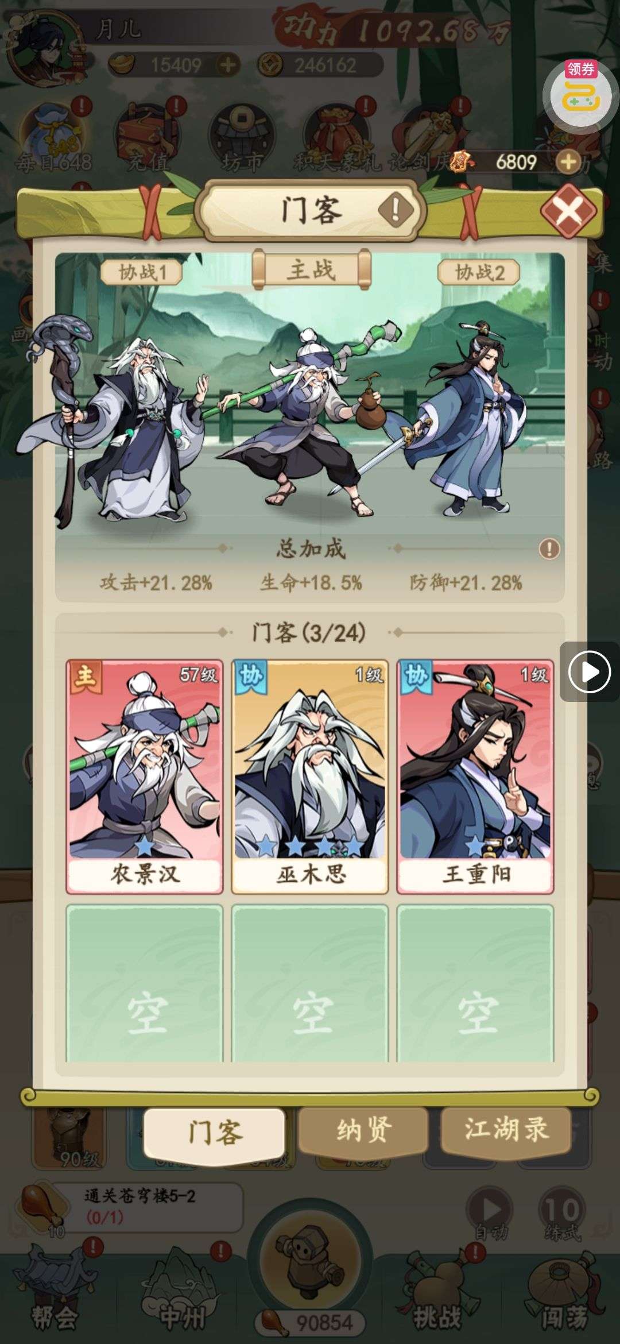Tap the 协战2 slot label
This screenshot has height=1344, width=620.
[x=479, y=272]
